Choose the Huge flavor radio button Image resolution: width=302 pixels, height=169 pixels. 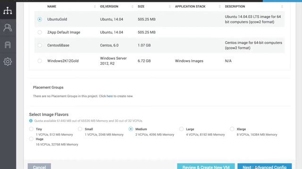tap(31, 139)
